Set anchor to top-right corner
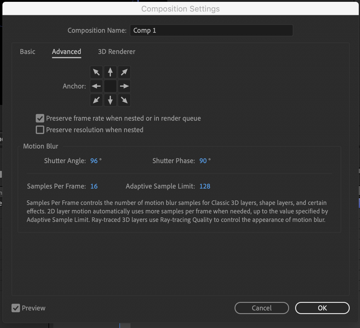This screenshot has height=328, width=360. coord(124,72)
